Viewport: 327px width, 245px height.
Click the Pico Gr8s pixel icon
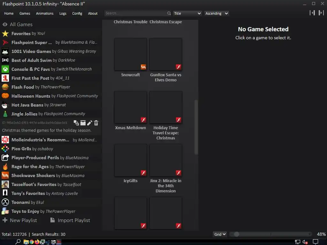5,149
